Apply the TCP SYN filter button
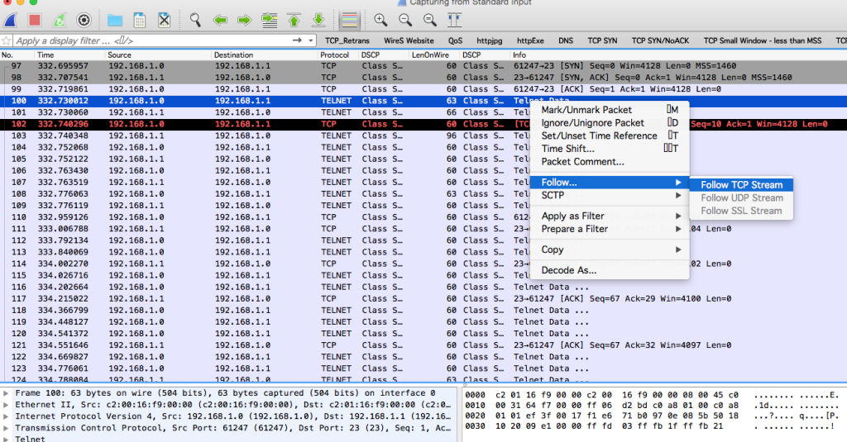The width and height of the screenshot is (847, 442). 602,40
